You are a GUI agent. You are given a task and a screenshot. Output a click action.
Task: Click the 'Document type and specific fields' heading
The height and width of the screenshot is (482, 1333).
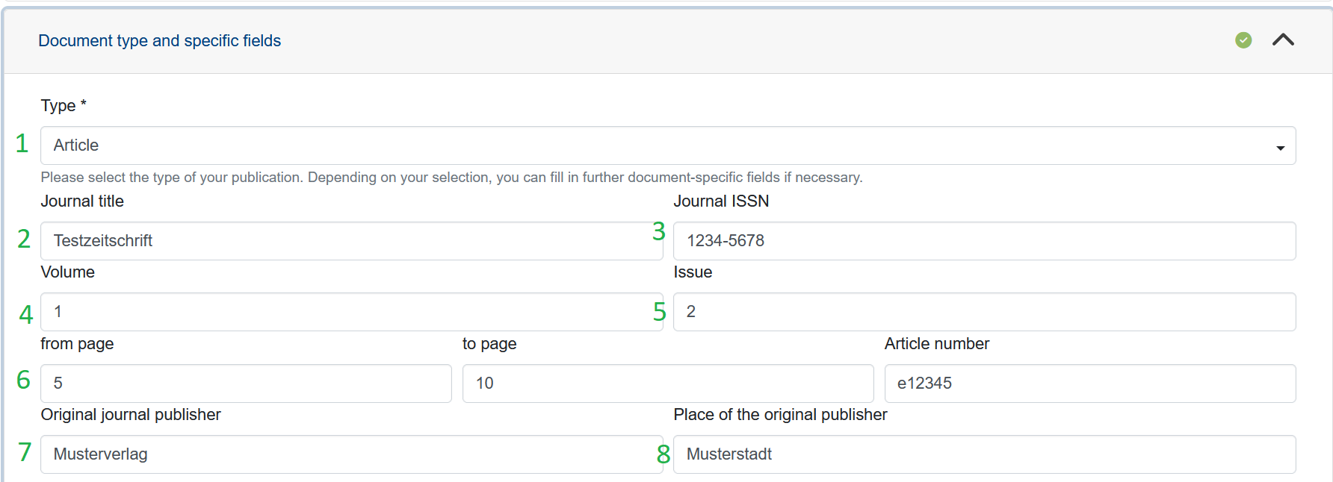click(x=159, y=41)
